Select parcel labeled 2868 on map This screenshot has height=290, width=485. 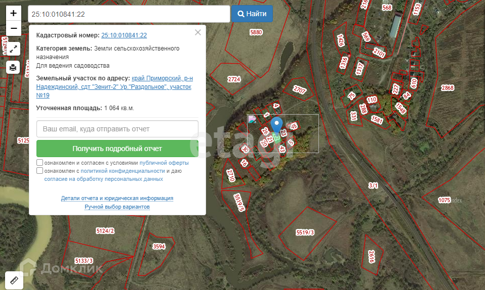pos(447,88)
